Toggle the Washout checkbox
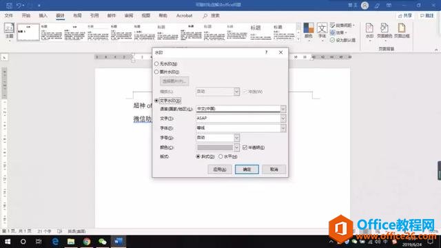This screenshot has height=248, width=441. pyautogui.click(x=245, y=92)
